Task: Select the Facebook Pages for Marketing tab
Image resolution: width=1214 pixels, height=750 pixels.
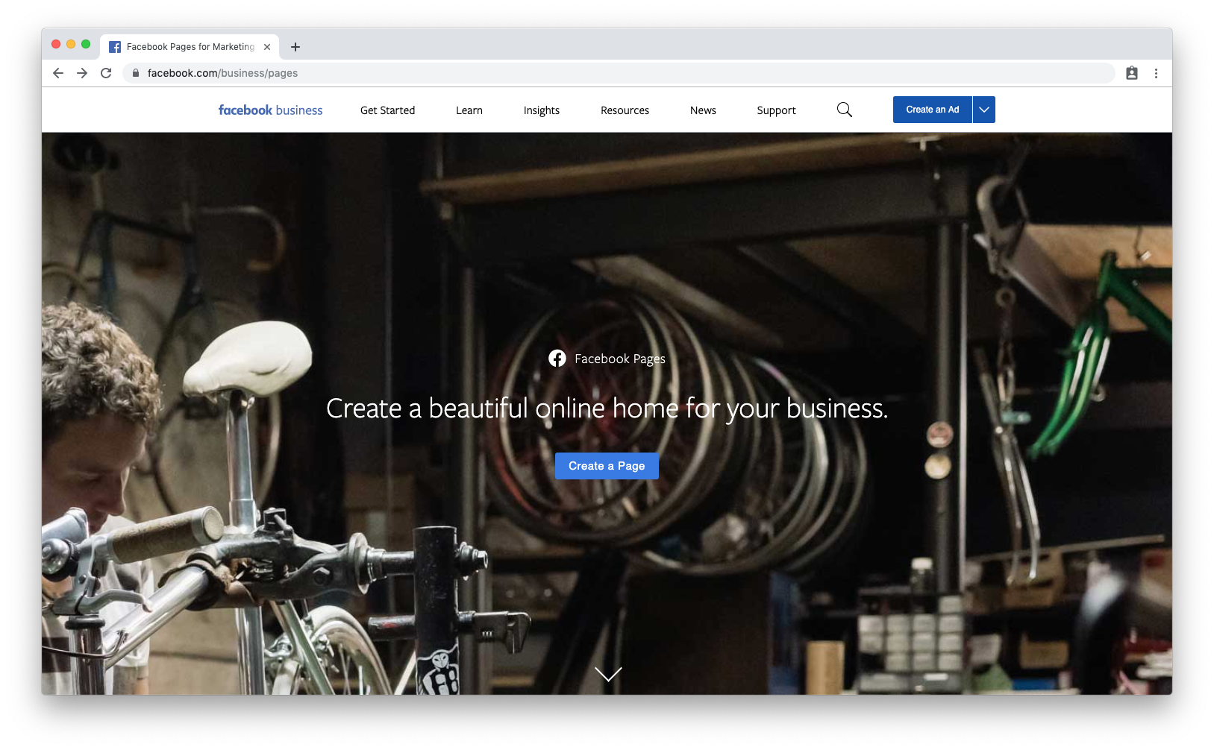Action: point(190,47)
